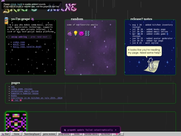Image resolution: width=181 pixels, height=136 pixels.
Task: Click Clippy's 'Need some help?' speech bubble
Action: 144,51
